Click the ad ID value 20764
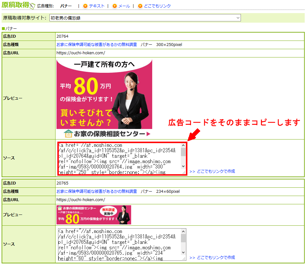The width and height of the screenshot is (306, 264). (x=63, y=36)
